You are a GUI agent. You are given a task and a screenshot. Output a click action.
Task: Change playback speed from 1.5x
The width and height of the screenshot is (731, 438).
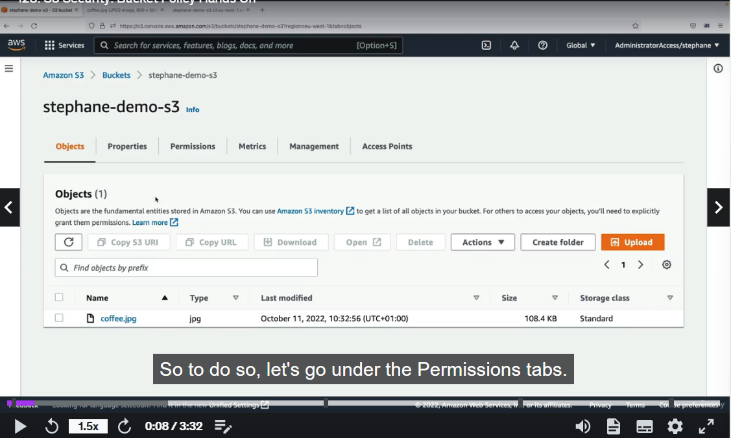click(x=88, y=426)
